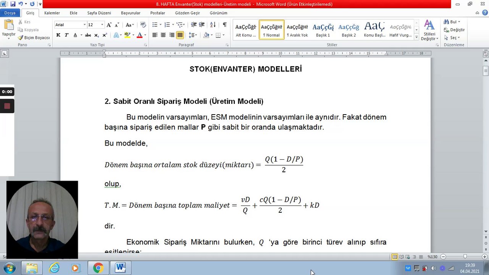Click the Windows Start orb
Viewport: 489px width, 275px height.
click(9, 268)
